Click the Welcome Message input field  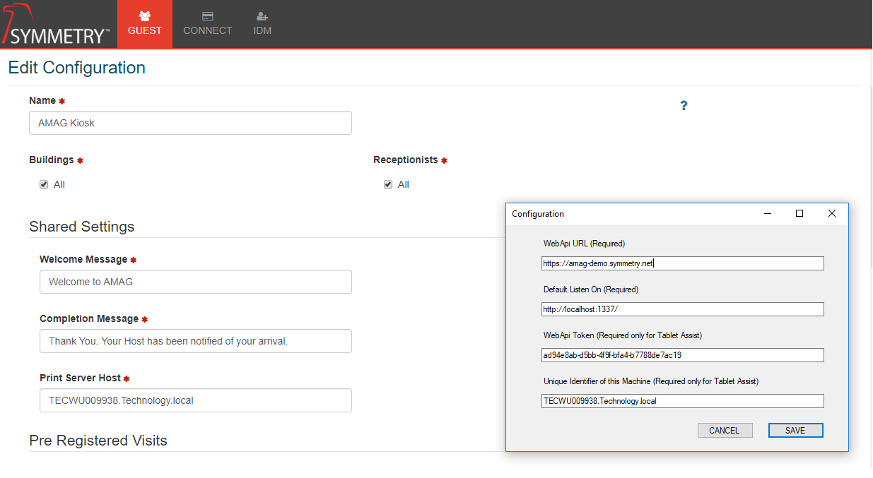[196, 282]
